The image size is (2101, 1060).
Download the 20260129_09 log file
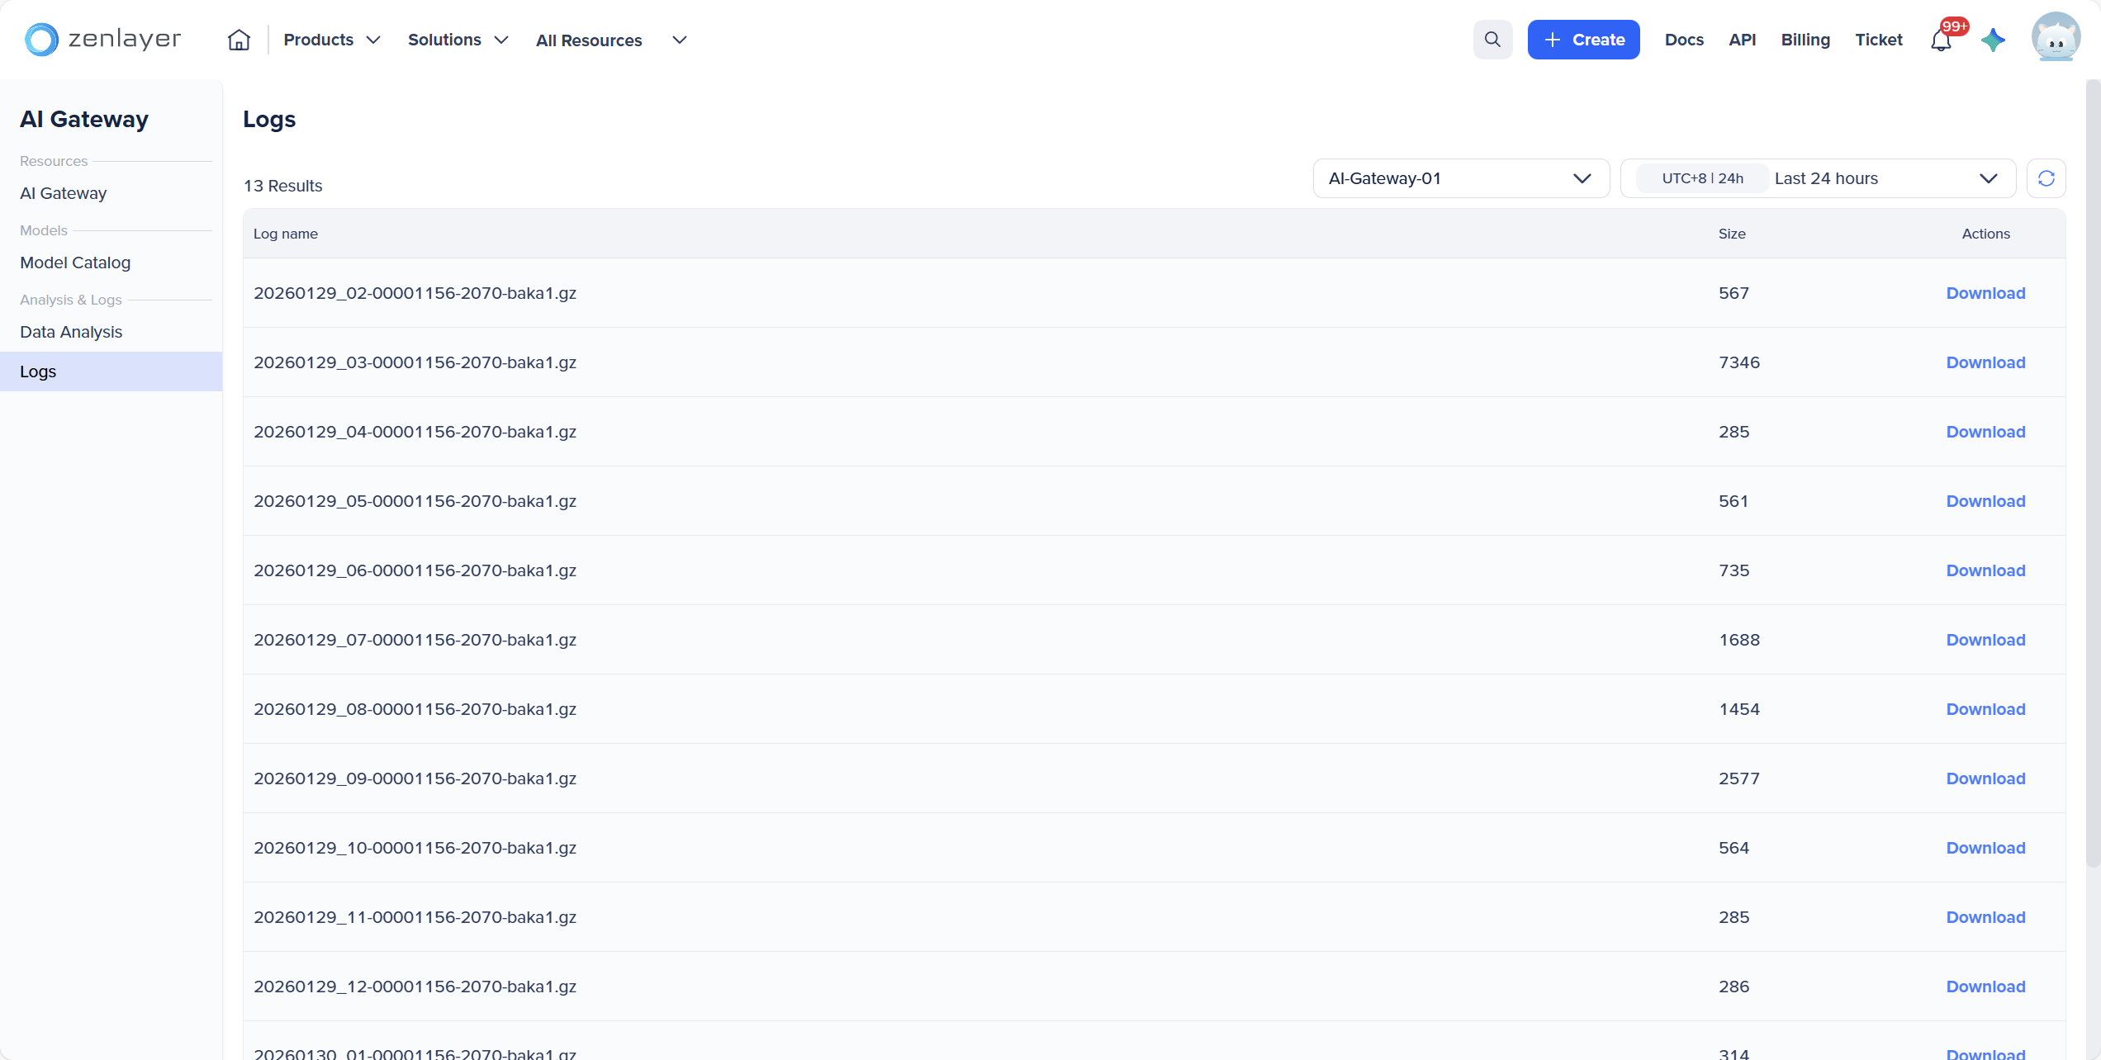1985,778
